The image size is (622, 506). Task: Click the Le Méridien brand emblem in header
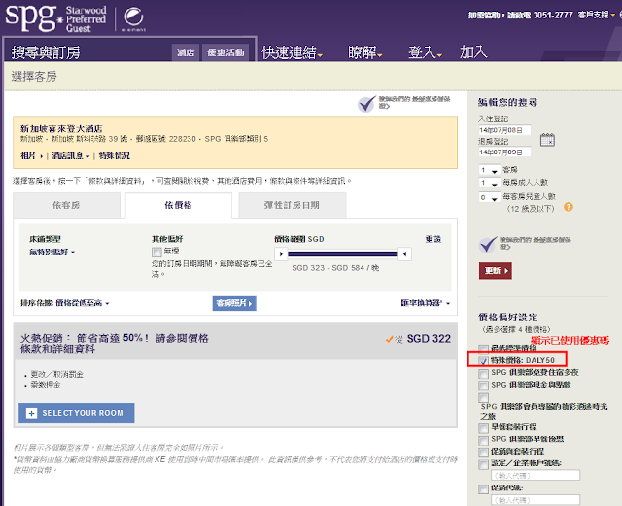(x=136, y=17)
